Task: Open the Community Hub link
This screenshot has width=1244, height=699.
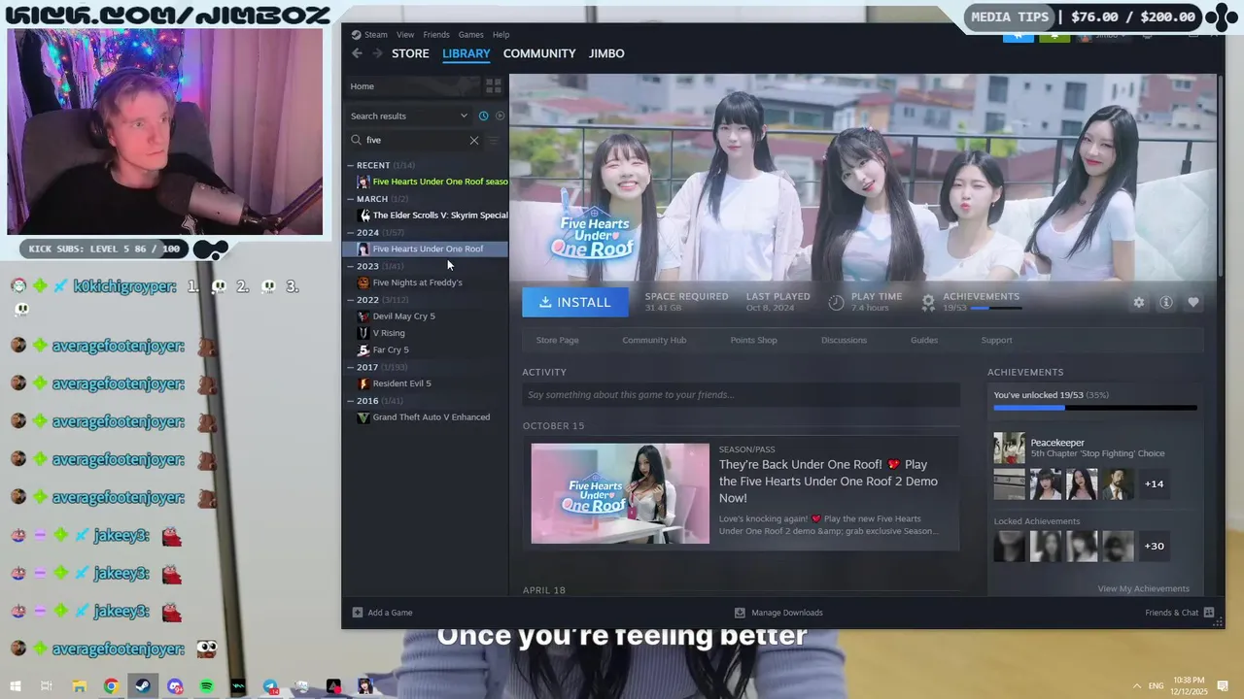Action: click(654, 340)
